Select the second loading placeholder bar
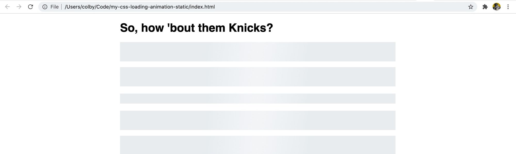Viewport: 516px width, 154px height. (x=257, y=77)
